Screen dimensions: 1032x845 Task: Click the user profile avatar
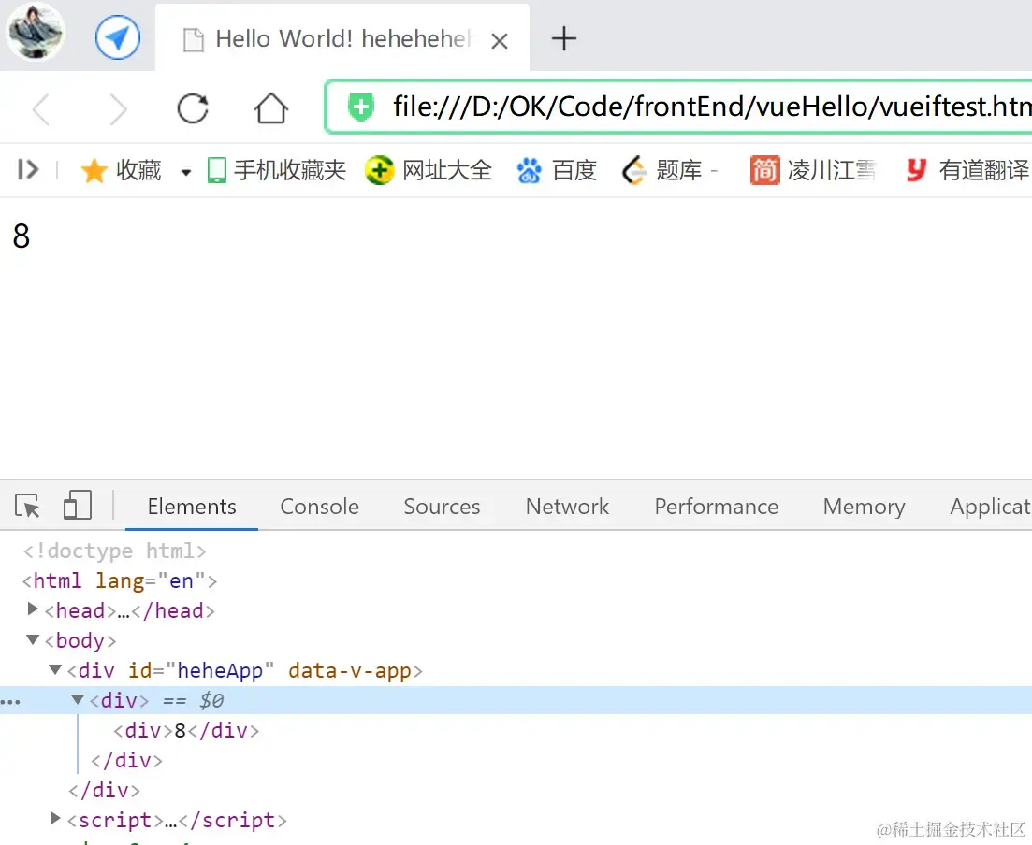35,32
